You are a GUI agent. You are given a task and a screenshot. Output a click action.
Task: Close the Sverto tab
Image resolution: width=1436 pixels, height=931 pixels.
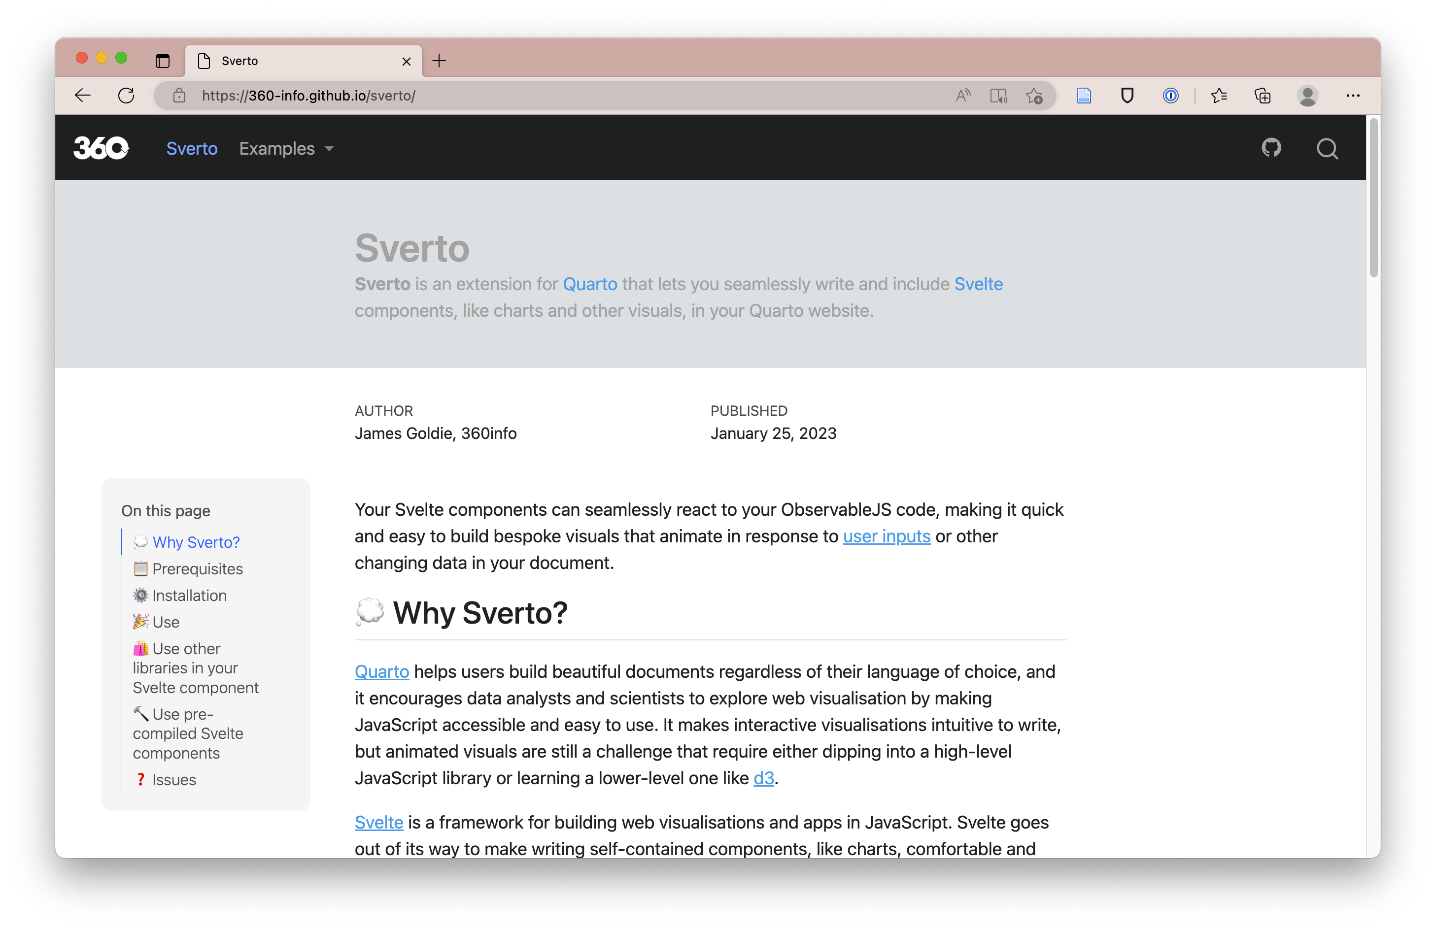(x=406, y=61)
